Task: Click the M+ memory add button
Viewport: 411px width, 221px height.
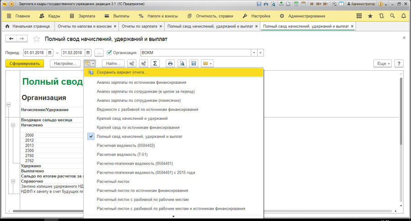Action: coord(318,4)
